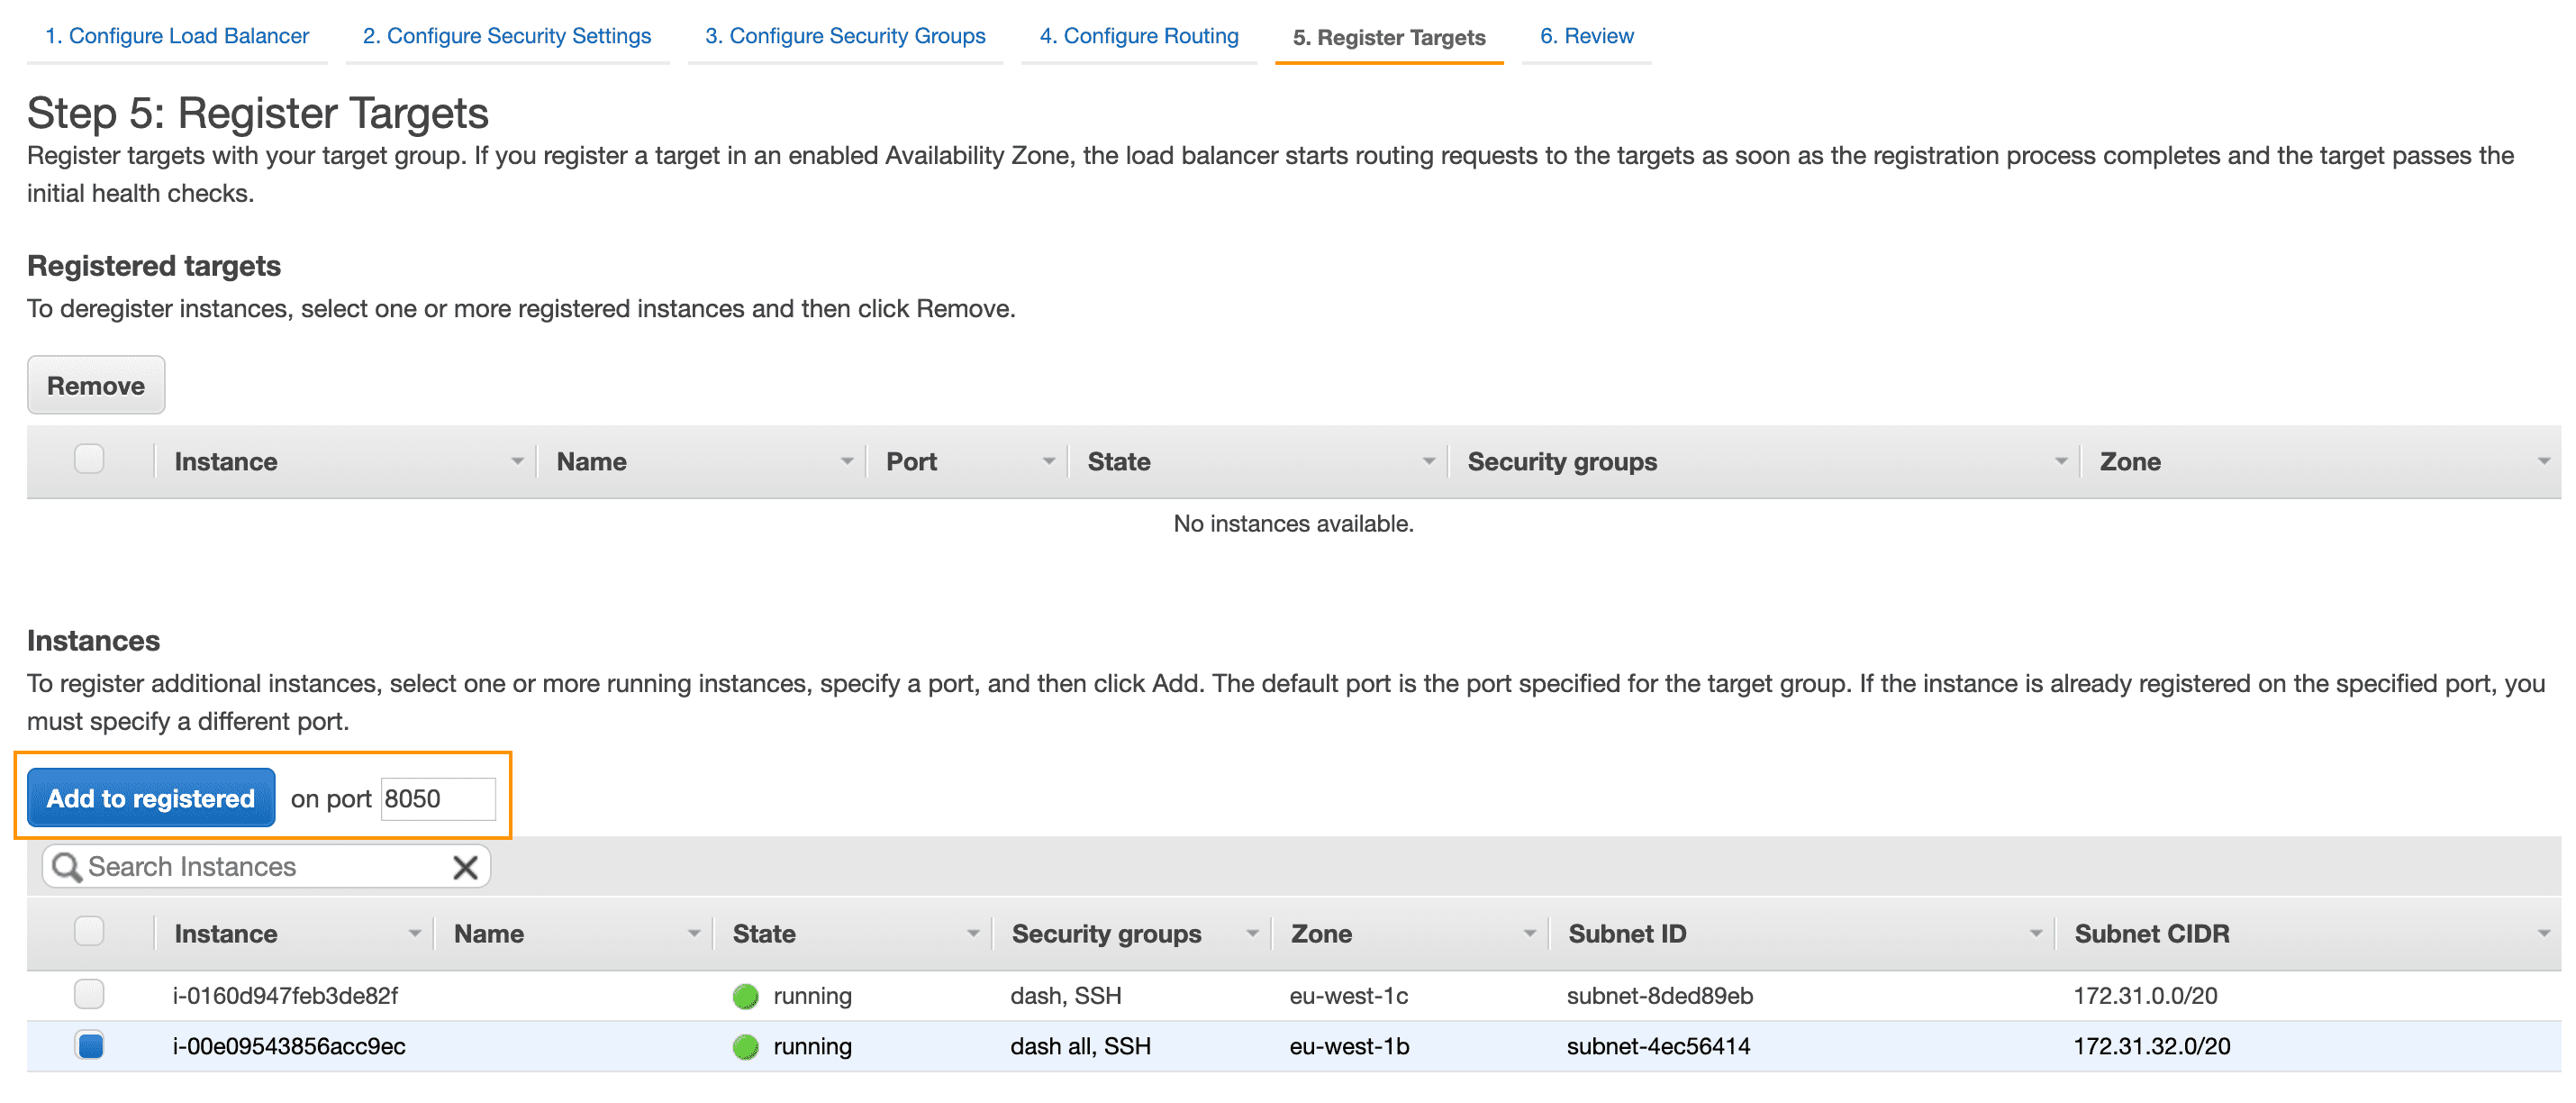Toggle select-all checkbox in Registered targets header
This screenshot has width=2576, height=1103.
pos(89,460)
